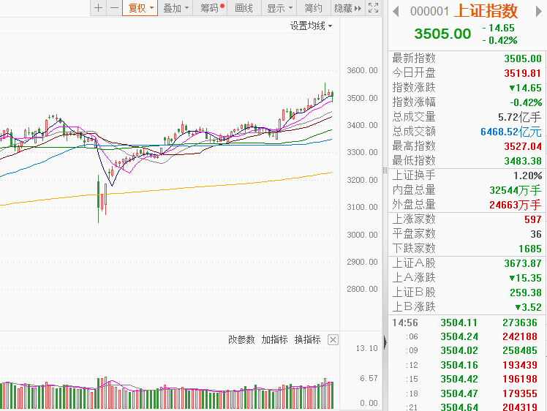Collapse side panel using splitter arrow
This screenshot has height=411, width=547.
click(385, 170)
